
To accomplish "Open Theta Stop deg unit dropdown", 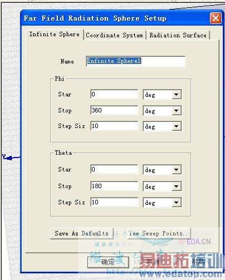I will click(x=162, y=186).
